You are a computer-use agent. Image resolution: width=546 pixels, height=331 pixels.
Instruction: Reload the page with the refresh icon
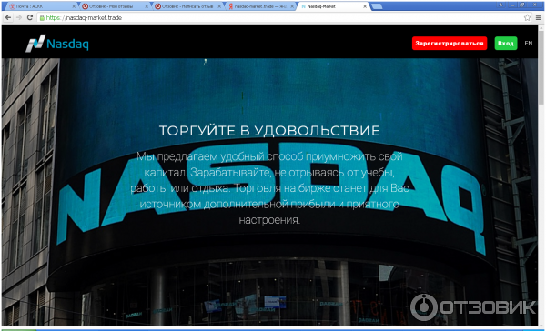tap(30, 17)
